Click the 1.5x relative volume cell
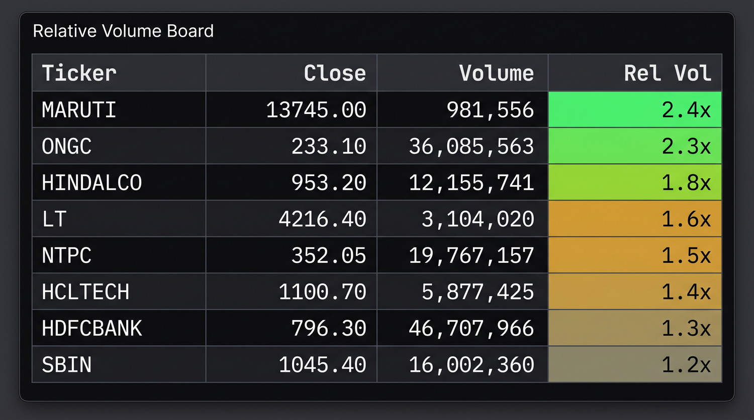This screenshot has width=754, height=420. (635, 255)
